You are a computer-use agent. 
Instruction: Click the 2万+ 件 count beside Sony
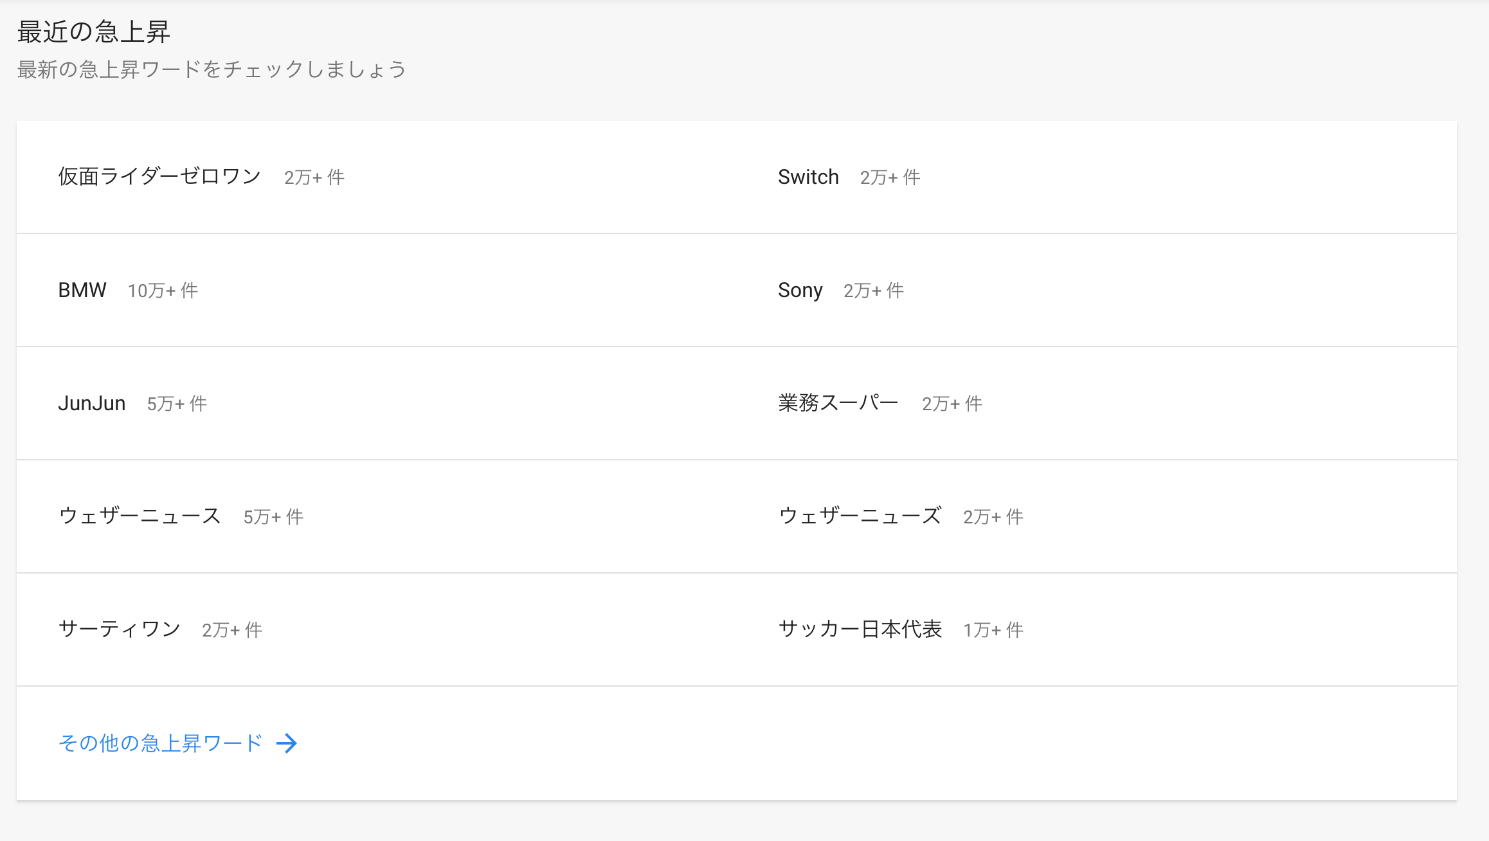873,291
